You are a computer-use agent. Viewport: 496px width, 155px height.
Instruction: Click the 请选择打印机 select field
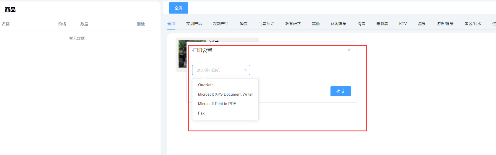click(218, 70)
